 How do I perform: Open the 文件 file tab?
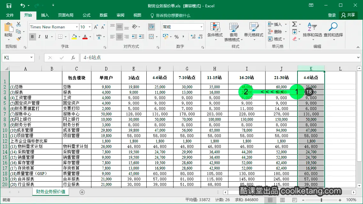[10, 15]
